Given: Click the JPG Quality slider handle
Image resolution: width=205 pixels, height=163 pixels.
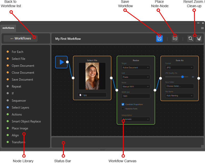Looking at the screenshot, I should tap(182, 77).
